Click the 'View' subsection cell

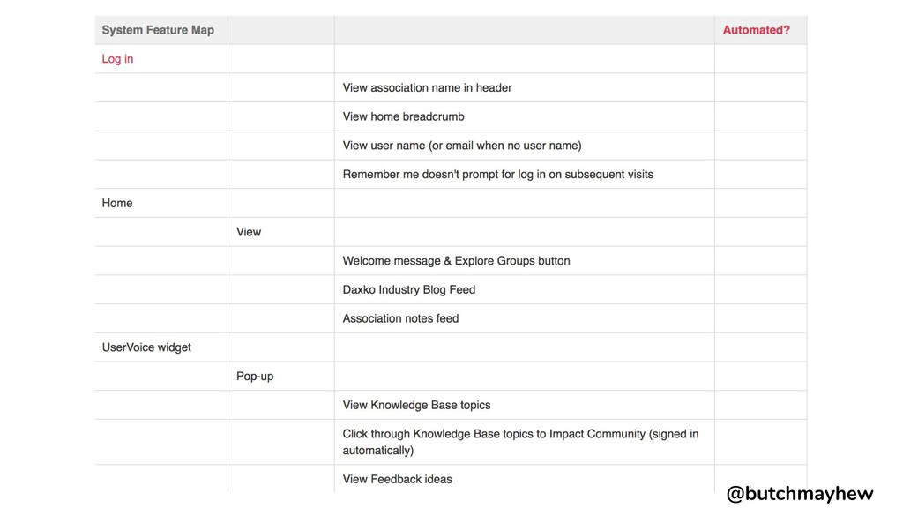(281, 232)
